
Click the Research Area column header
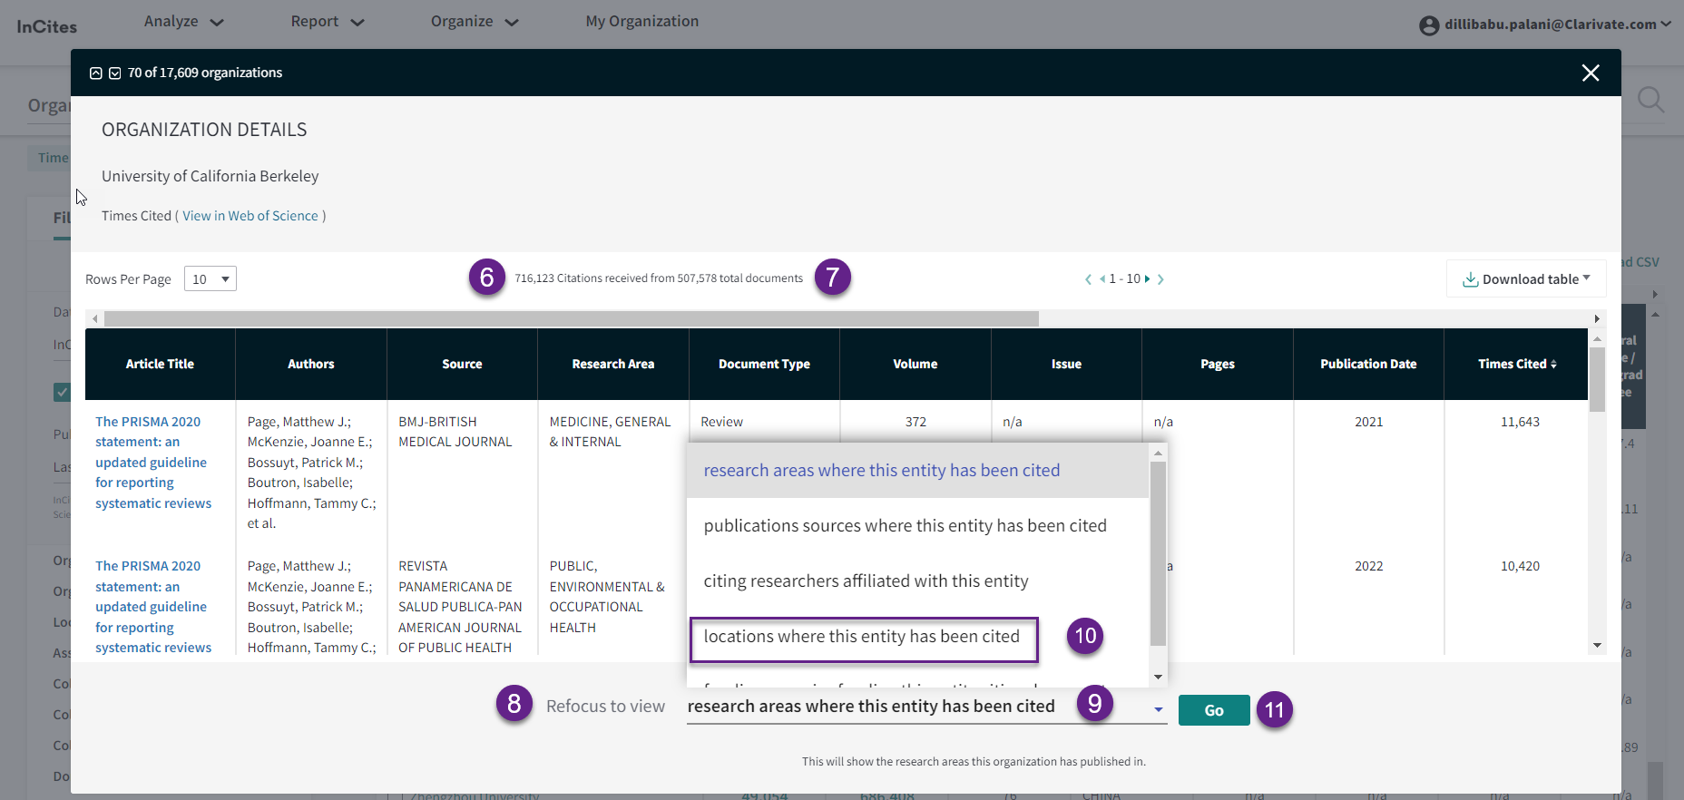(x=613, y=364)
